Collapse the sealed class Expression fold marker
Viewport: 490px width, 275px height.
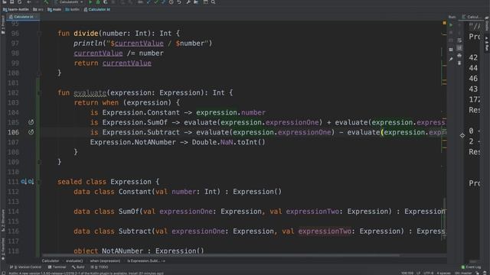[39, 182]
